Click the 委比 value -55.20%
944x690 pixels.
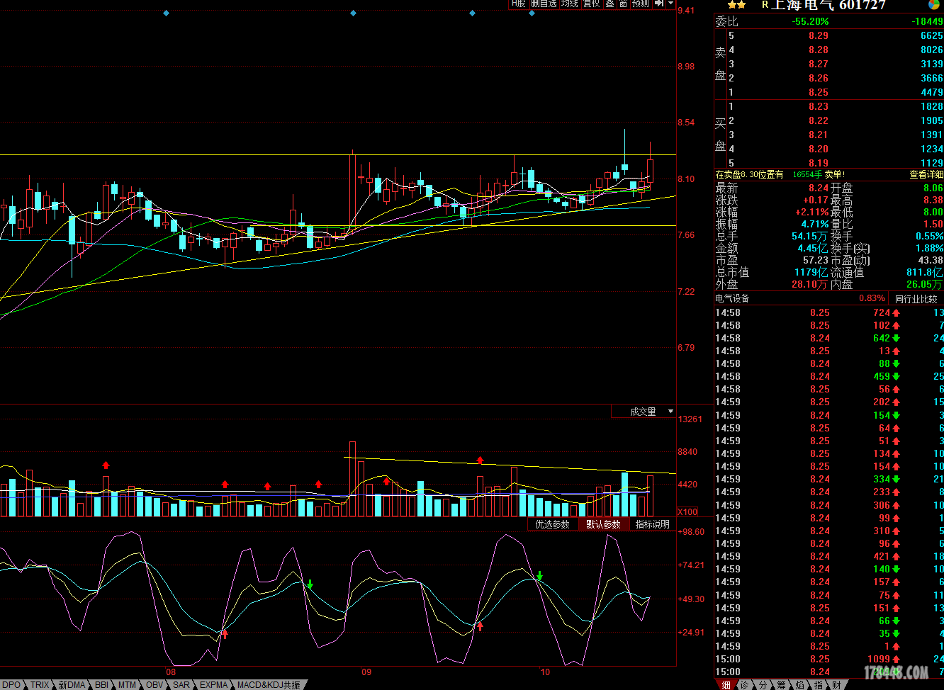(810, 21)
